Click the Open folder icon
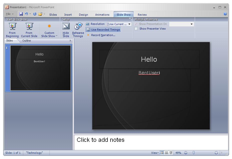The width and height of the screenshot is (232, 159). point(40,14)
